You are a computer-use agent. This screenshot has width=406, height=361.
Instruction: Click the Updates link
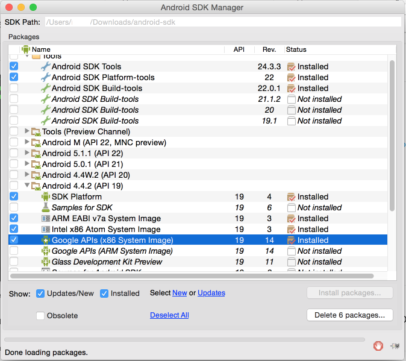[211, 293]
